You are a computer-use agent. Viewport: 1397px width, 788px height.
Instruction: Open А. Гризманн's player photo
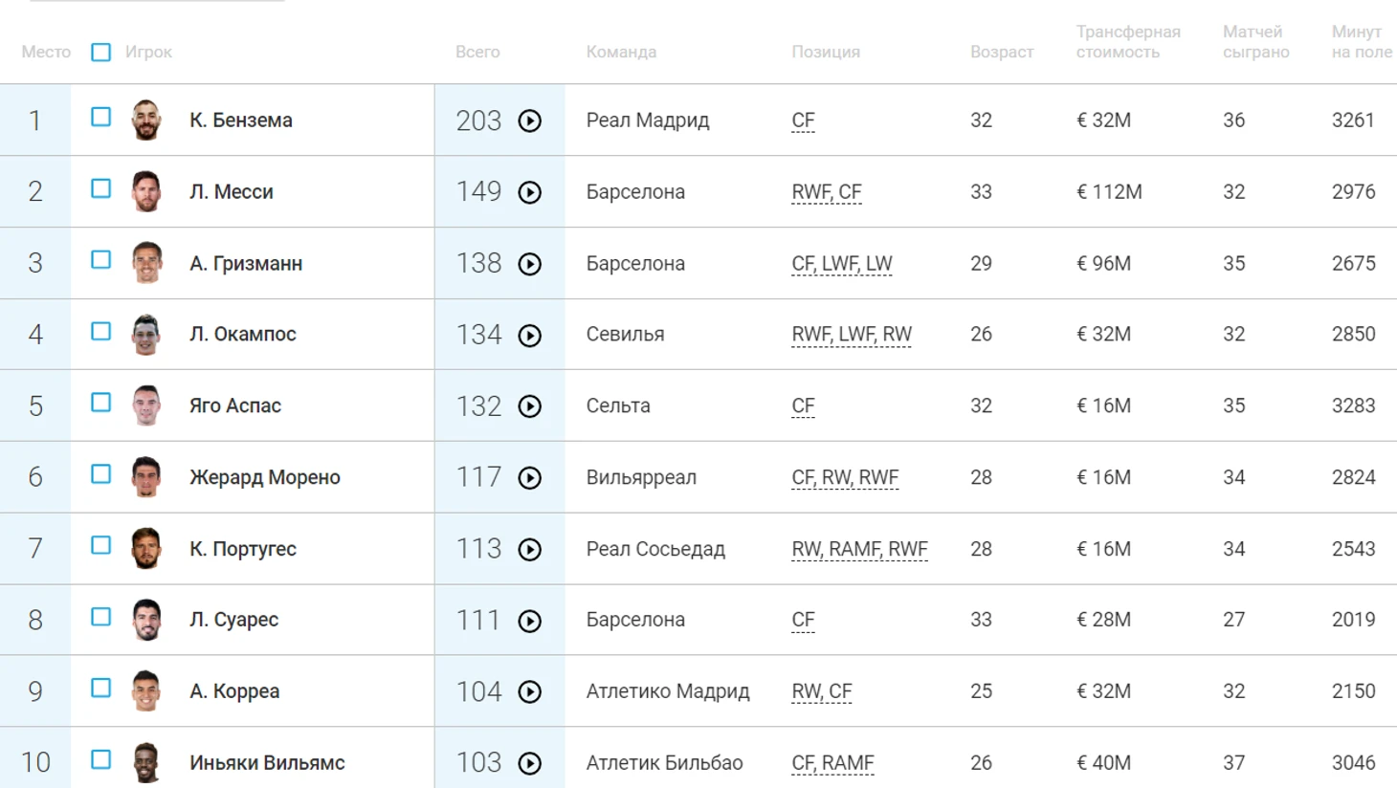tap(146, 263)
